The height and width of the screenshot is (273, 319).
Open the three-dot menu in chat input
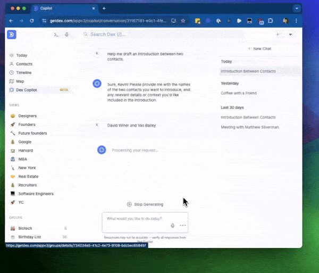(183, 225)
